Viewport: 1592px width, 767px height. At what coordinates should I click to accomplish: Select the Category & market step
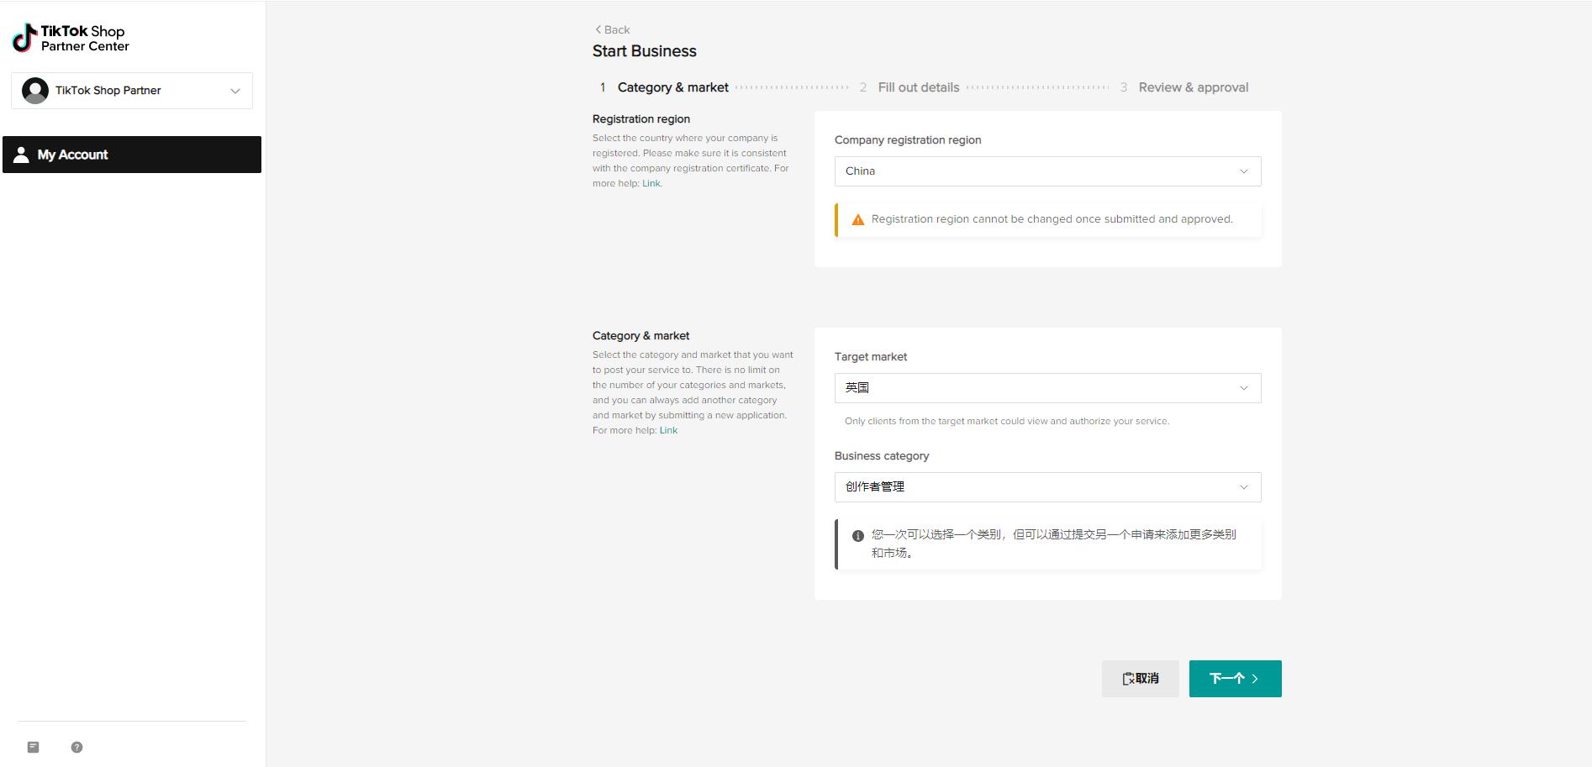(672, 87)
